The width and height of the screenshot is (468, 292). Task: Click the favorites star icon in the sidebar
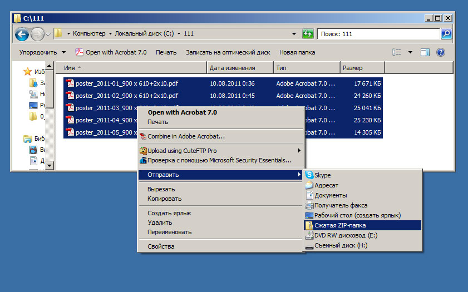(x=27, y=71)
